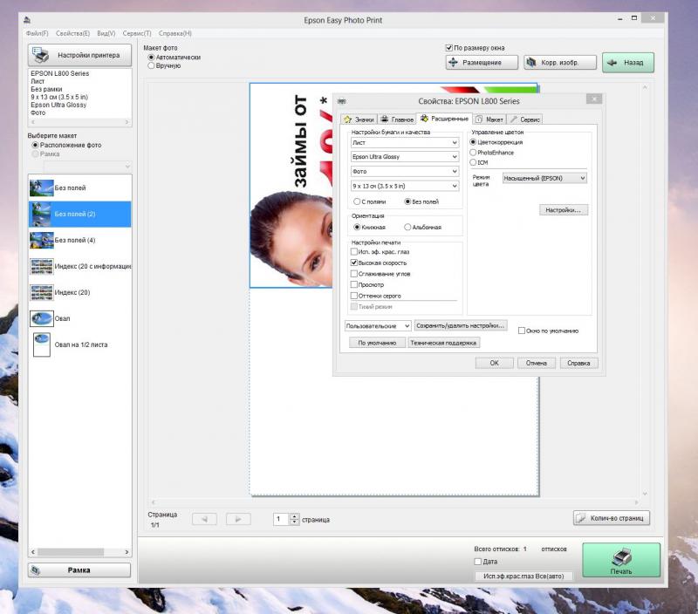This screenshot has height=614, width=698.
Task: Open the Лист paper source dropdown
Action: [405, 143]
